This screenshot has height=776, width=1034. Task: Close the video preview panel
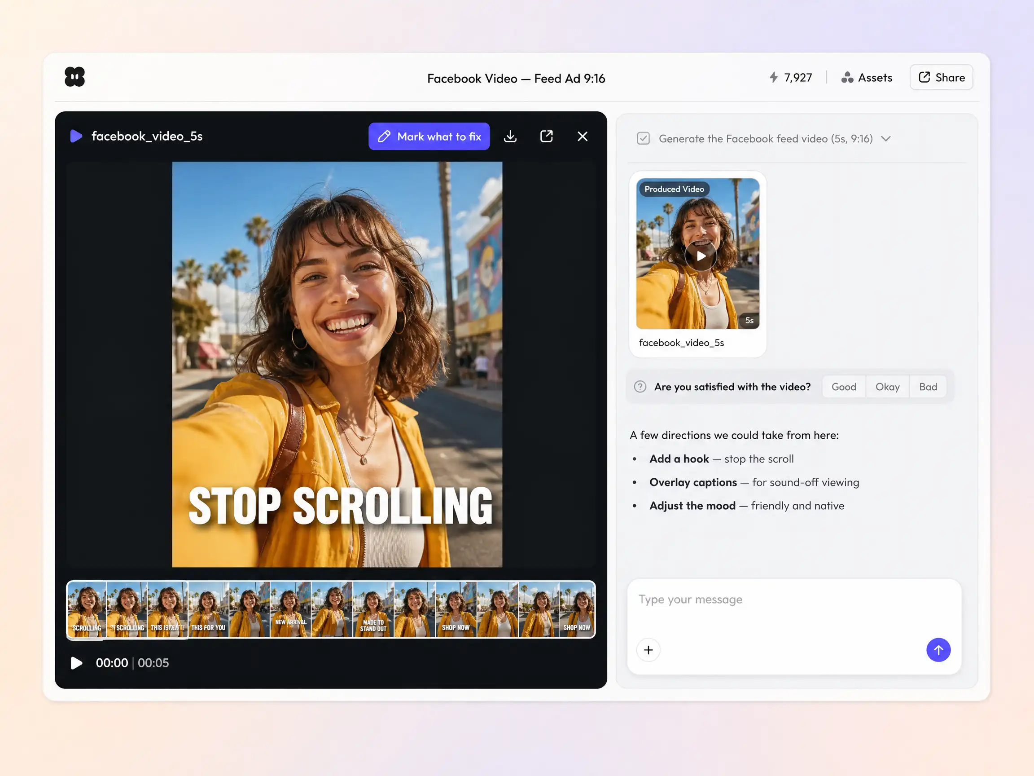(582, 136)
